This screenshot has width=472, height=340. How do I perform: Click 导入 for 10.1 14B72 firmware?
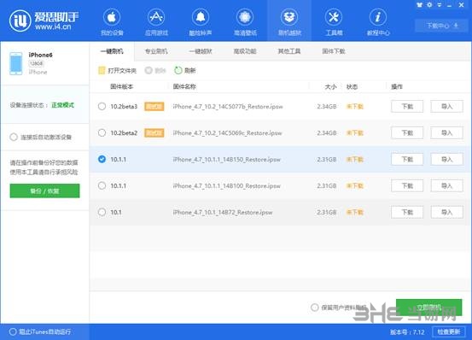(x=446, y=213)
